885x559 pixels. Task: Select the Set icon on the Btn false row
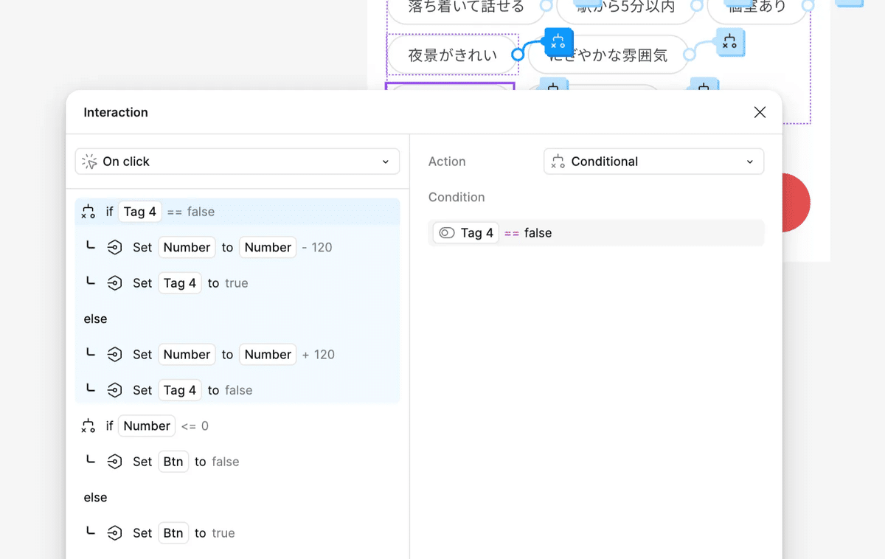tap(115, 461)
